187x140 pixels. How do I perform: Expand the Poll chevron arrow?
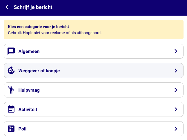[x=176, y=129]
